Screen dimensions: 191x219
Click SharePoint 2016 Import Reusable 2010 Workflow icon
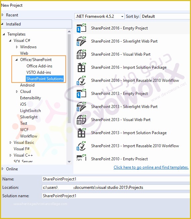tap(81, 80)
